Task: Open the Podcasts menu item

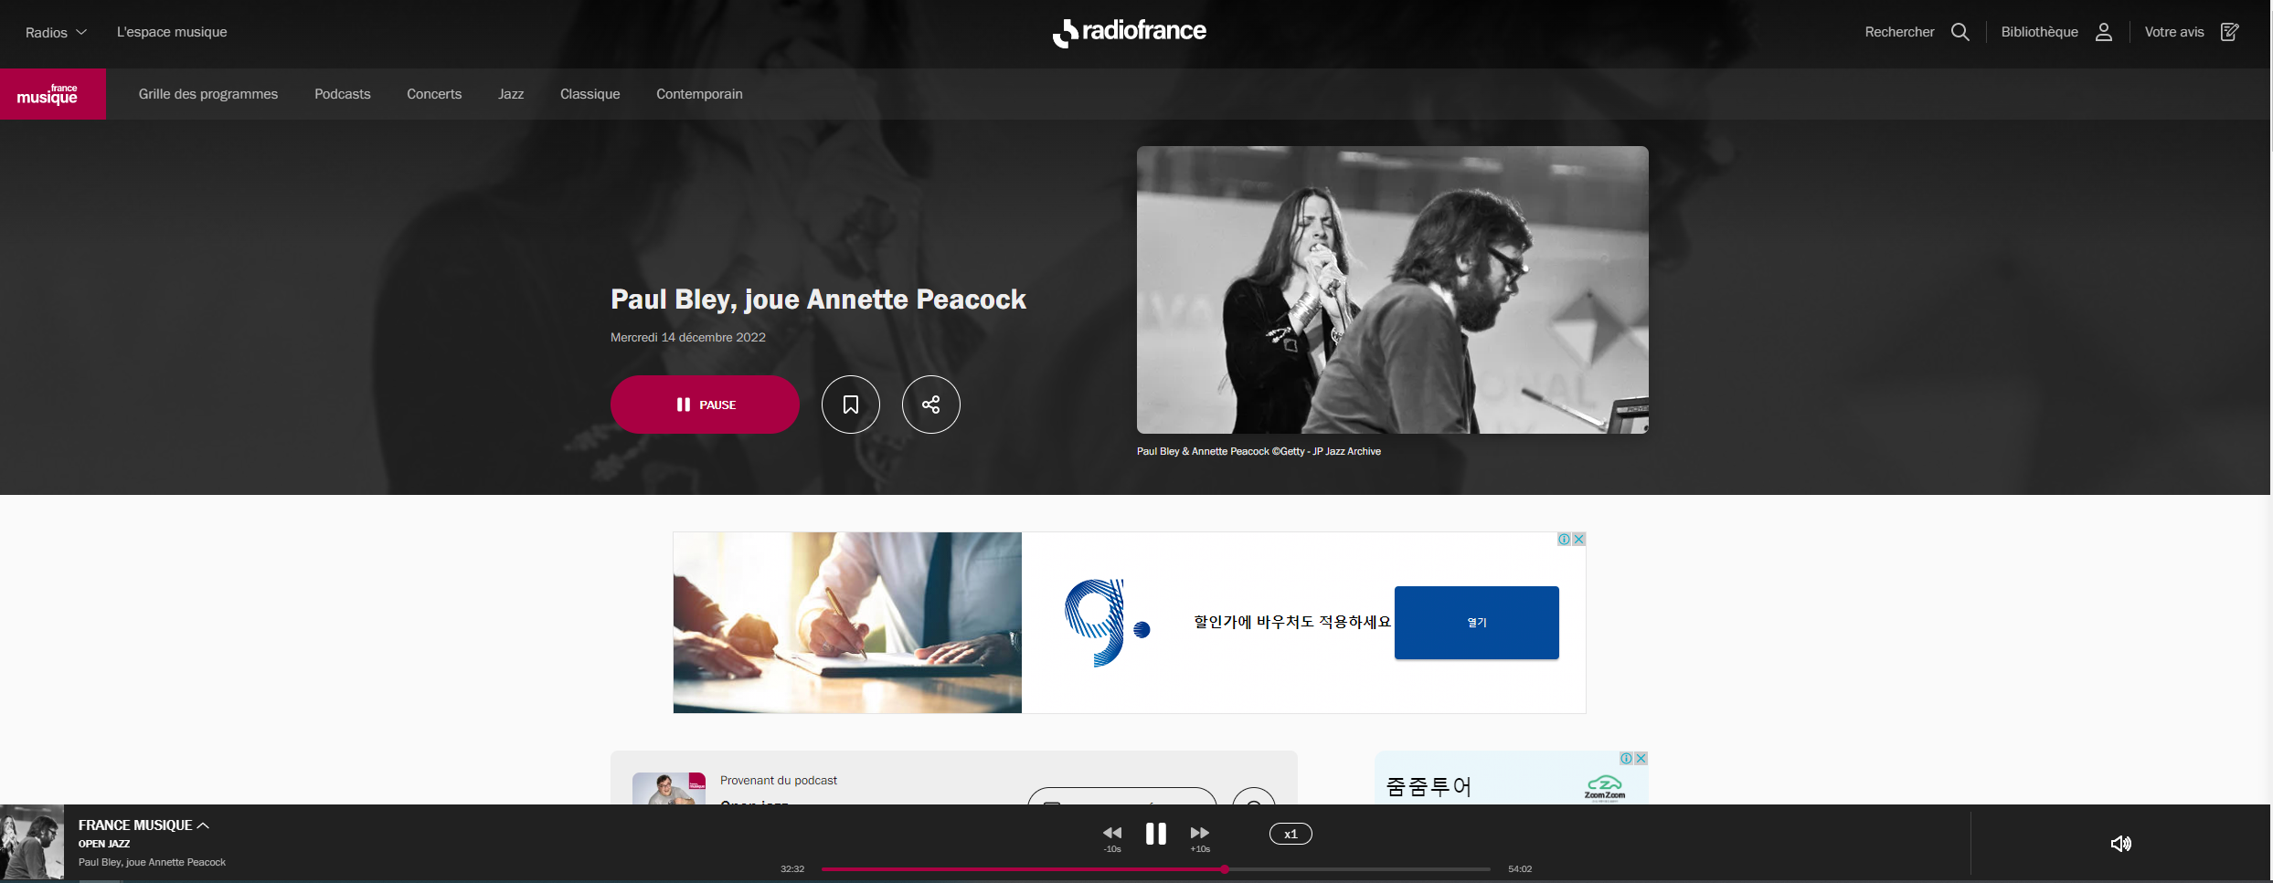Action: point(343,94)
